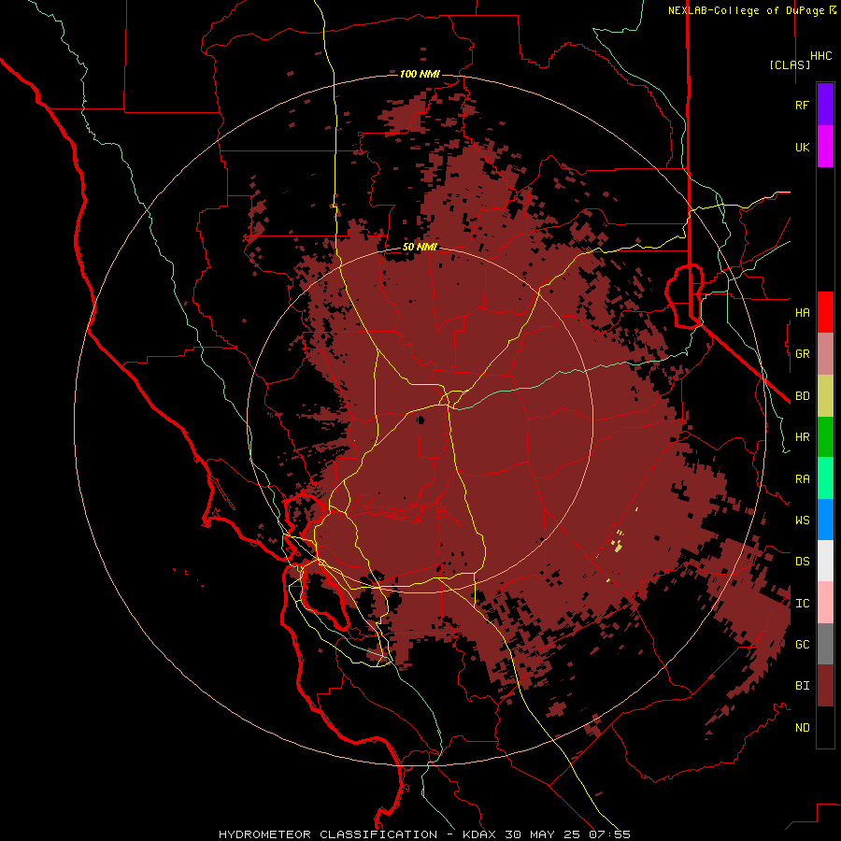Click the GR legend label
Screen dimensions: 841x841
(x=802, y=354)
